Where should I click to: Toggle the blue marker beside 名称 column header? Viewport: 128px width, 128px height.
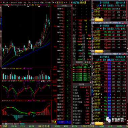tap(100, 5)
